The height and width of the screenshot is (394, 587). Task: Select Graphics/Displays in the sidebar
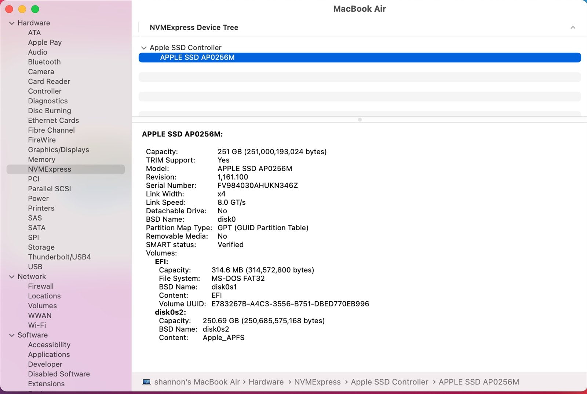pos(58,150)
